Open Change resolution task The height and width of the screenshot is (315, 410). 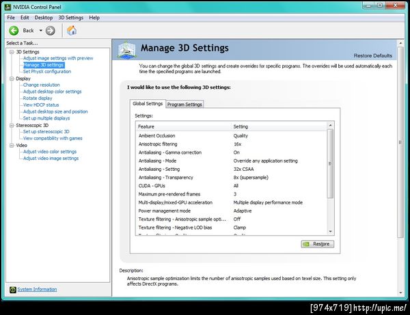point(41,85)
